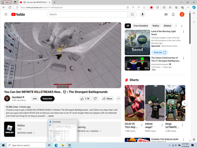Select the Roblox filter chip
Screen dimensions: 197x148
(156, 26)
